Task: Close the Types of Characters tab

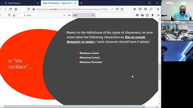Action: pos(76,3)
